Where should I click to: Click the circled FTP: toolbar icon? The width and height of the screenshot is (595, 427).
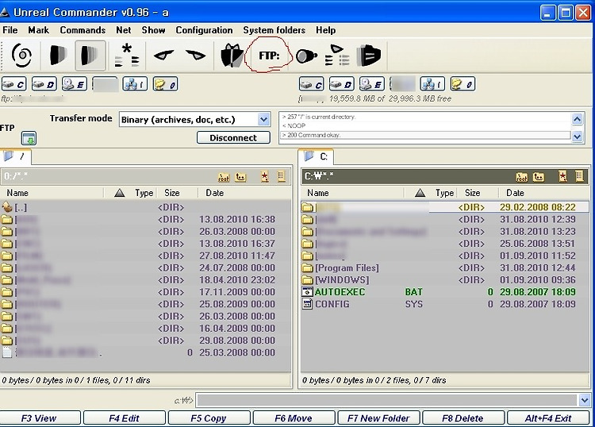(x=269, y=56)
